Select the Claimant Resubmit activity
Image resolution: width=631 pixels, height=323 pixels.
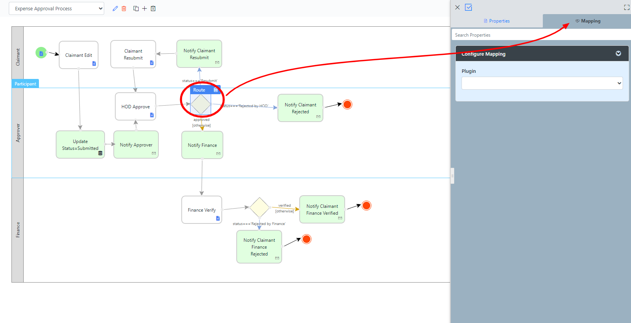tap(133, 54)
